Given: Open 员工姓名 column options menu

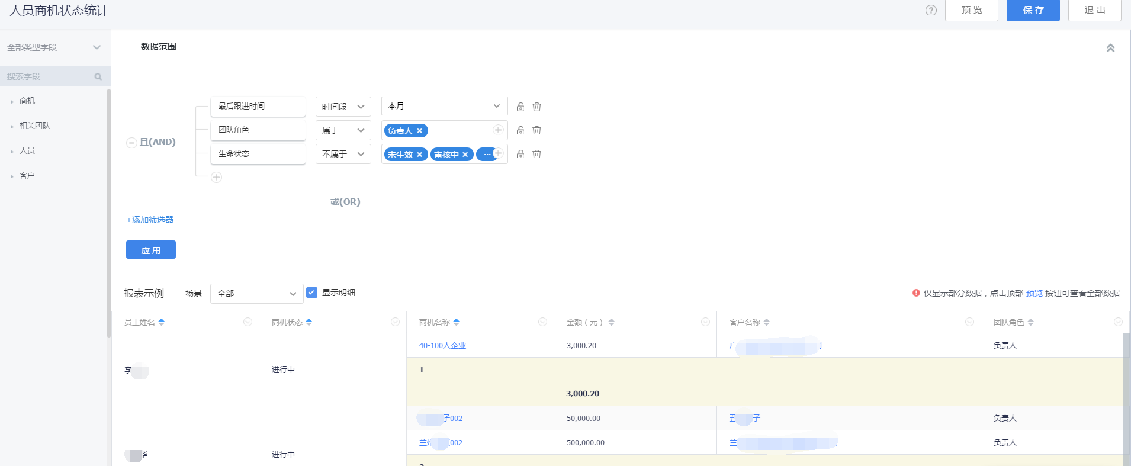Looking at the screenshot, I should click(248, 322).
